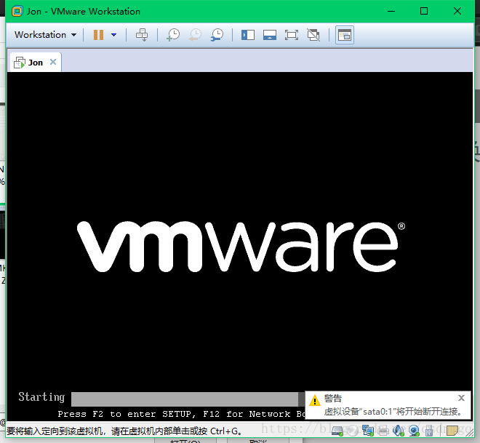Click the CD/DVD drive status bar icon

tap(352, 431)
